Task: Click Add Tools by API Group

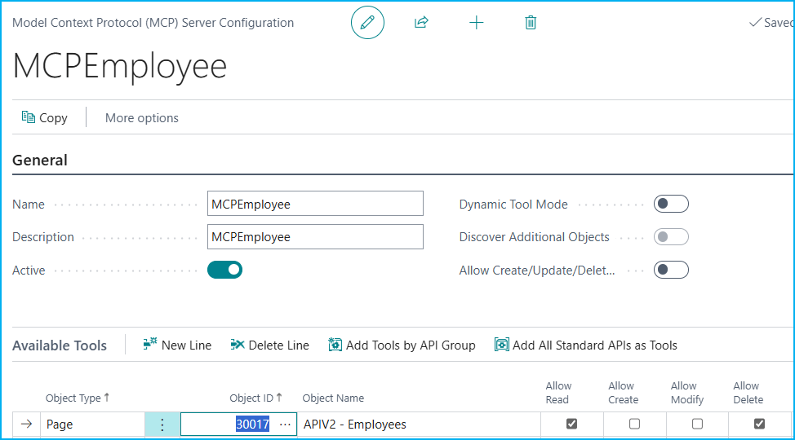Action: [402, 345]
